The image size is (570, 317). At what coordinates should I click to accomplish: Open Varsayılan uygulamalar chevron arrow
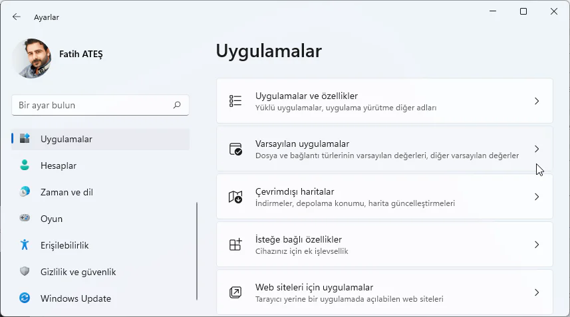point(537,149)
